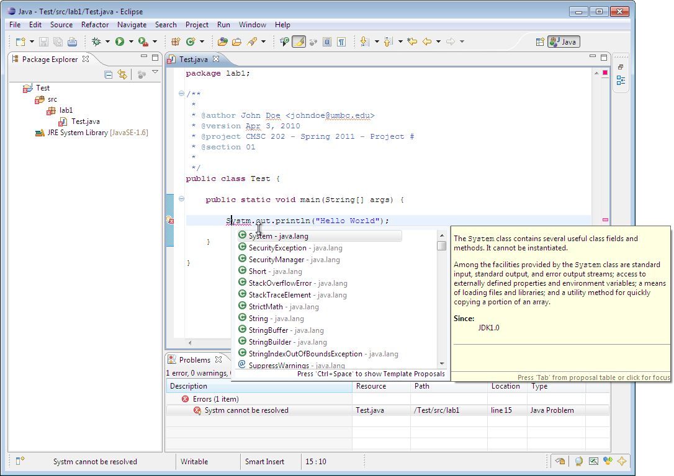674x476 pixels.
Task: Select the 'Systm cannot be resolved' problem row
Action: tap(388, 410)
